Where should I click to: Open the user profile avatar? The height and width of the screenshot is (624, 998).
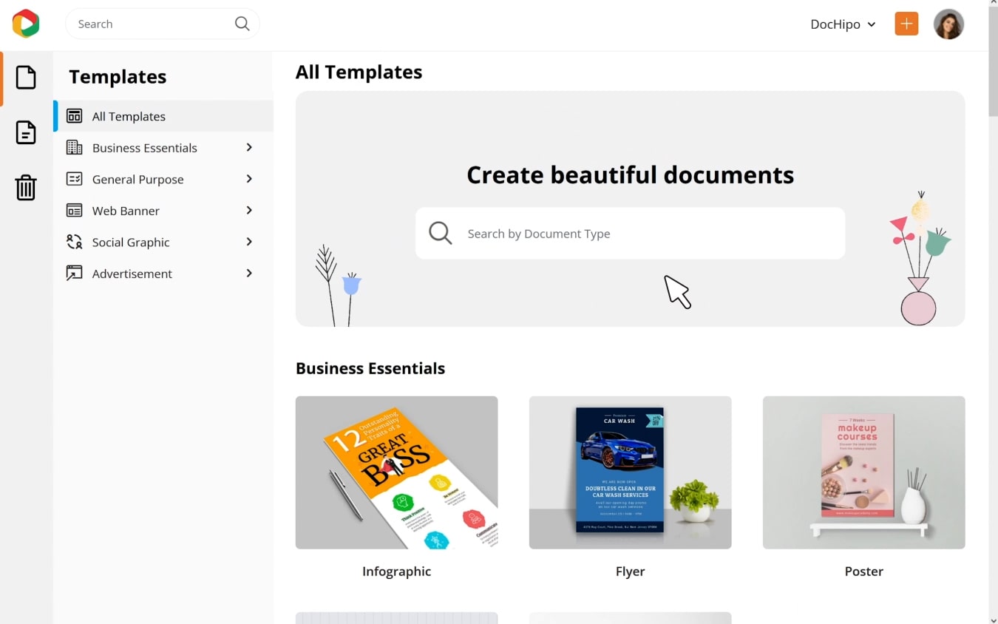pos(948,24)
